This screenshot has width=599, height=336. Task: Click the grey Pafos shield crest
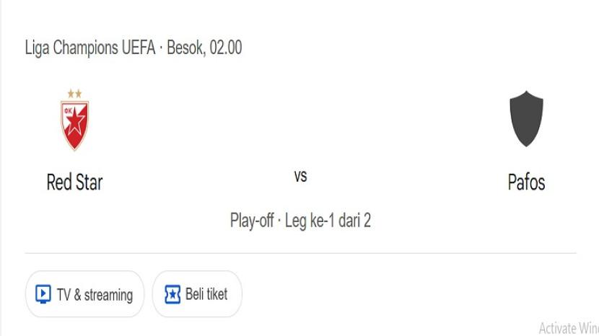point(526,119)
